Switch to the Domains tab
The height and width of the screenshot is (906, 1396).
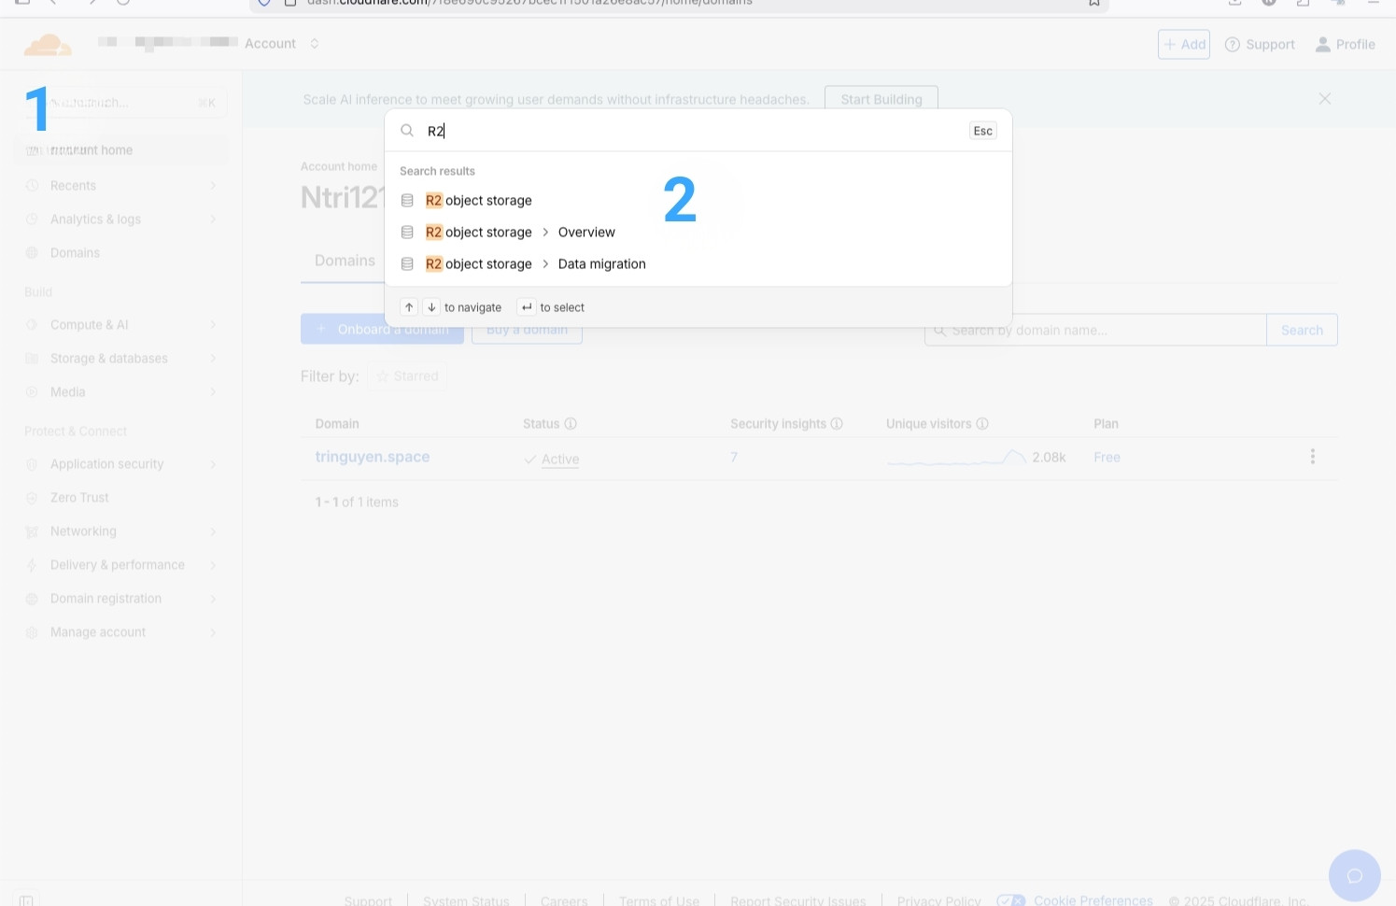point(345,261)
